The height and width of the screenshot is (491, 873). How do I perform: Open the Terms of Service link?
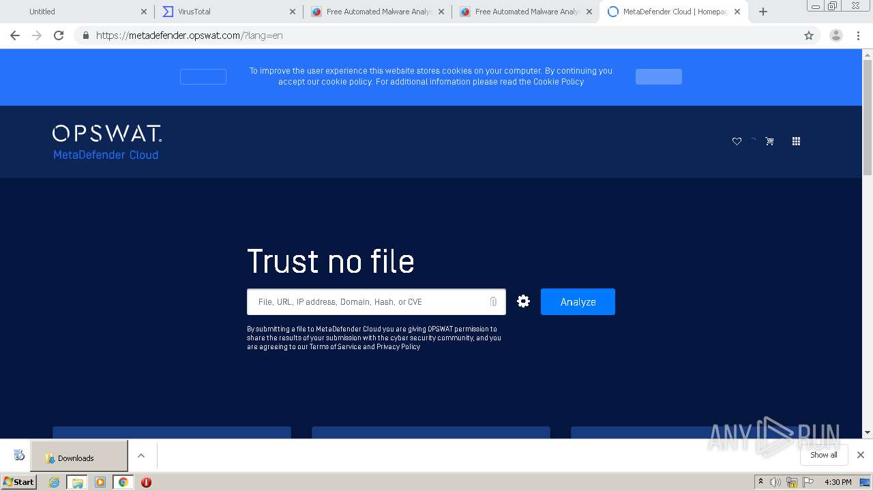pos(335,346)
